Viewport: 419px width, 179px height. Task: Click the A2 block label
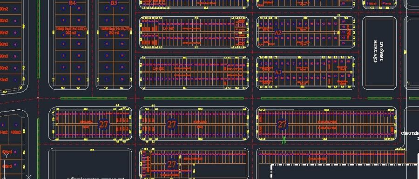278,32
